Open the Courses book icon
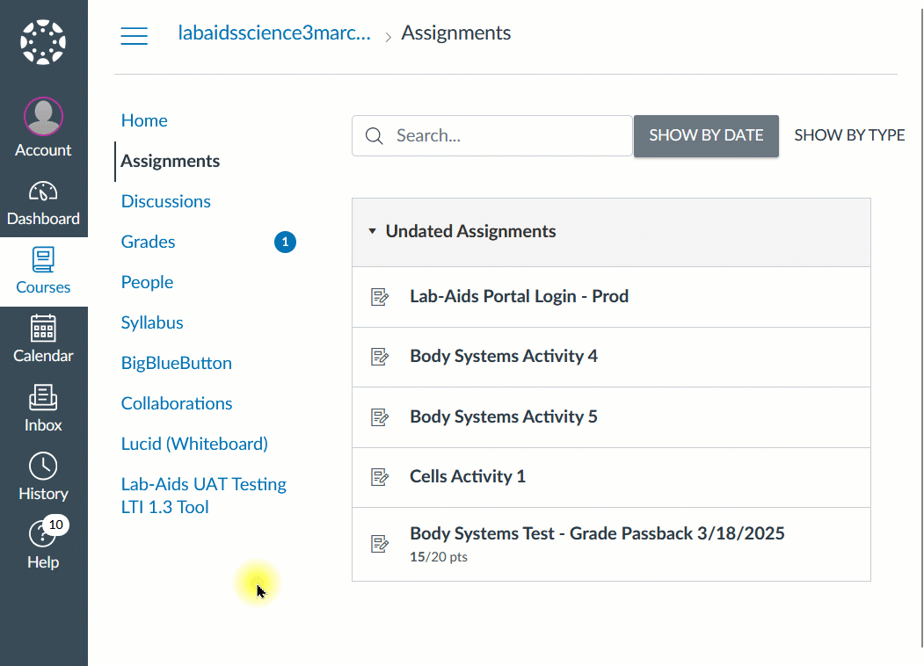The height and width of the screenshot is (666, 924). click(43, 260)
